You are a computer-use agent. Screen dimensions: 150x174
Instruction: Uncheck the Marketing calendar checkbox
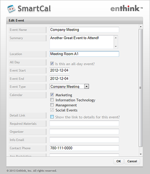point(52,95)
